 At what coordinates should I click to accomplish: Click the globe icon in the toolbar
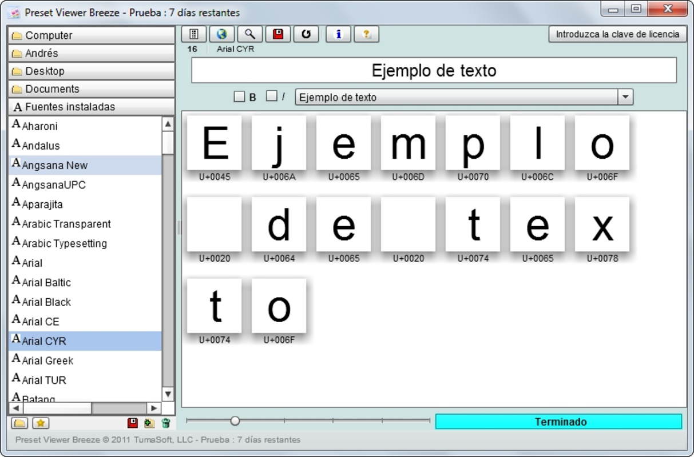click(222, 34)
